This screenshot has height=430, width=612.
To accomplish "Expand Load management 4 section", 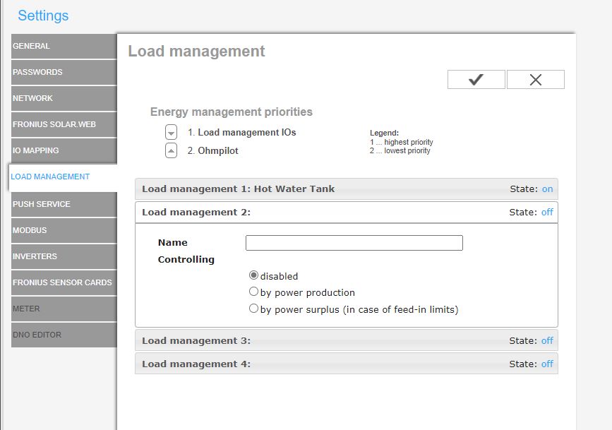I will tap(347, 364).
